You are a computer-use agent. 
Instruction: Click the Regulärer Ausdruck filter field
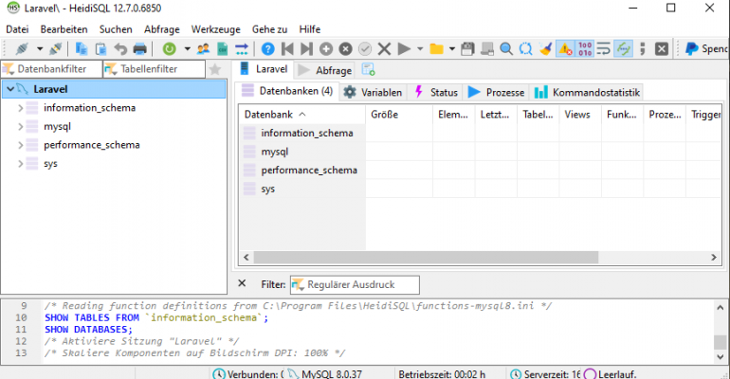click(355, 284)
